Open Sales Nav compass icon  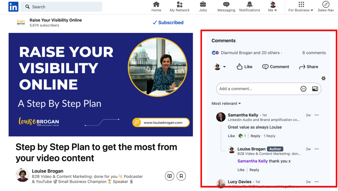point(326,5)
